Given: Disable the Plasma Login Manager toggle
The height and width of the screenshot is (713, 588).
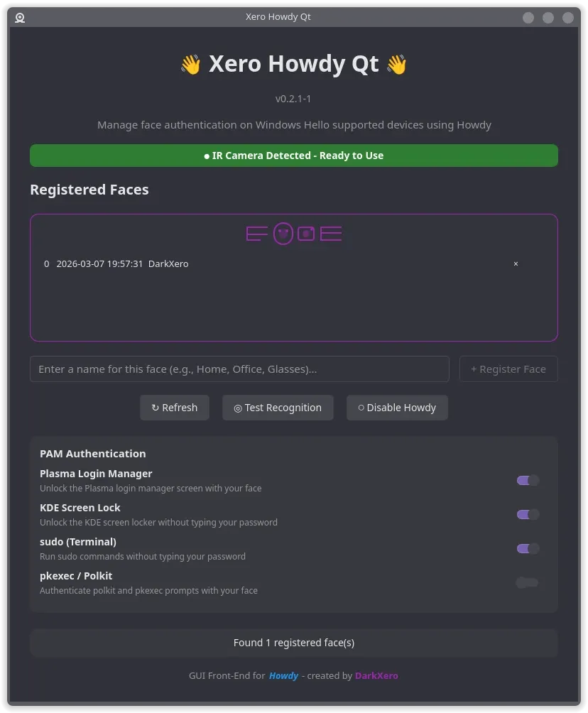Looking at the screenshot, I should (527, 480).
